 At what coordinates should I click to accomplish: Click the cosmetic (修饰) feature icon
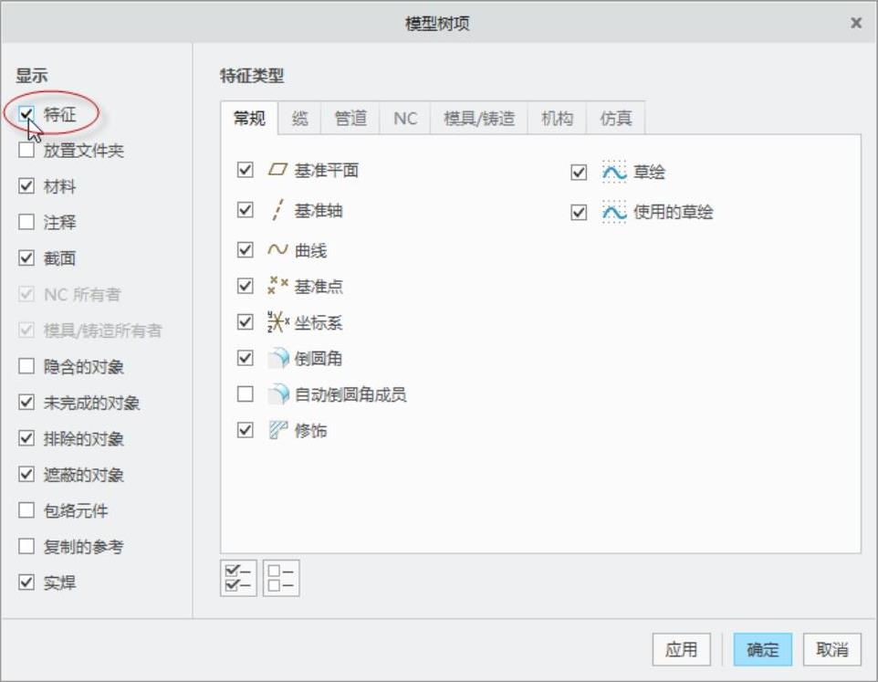click(277, 430)
